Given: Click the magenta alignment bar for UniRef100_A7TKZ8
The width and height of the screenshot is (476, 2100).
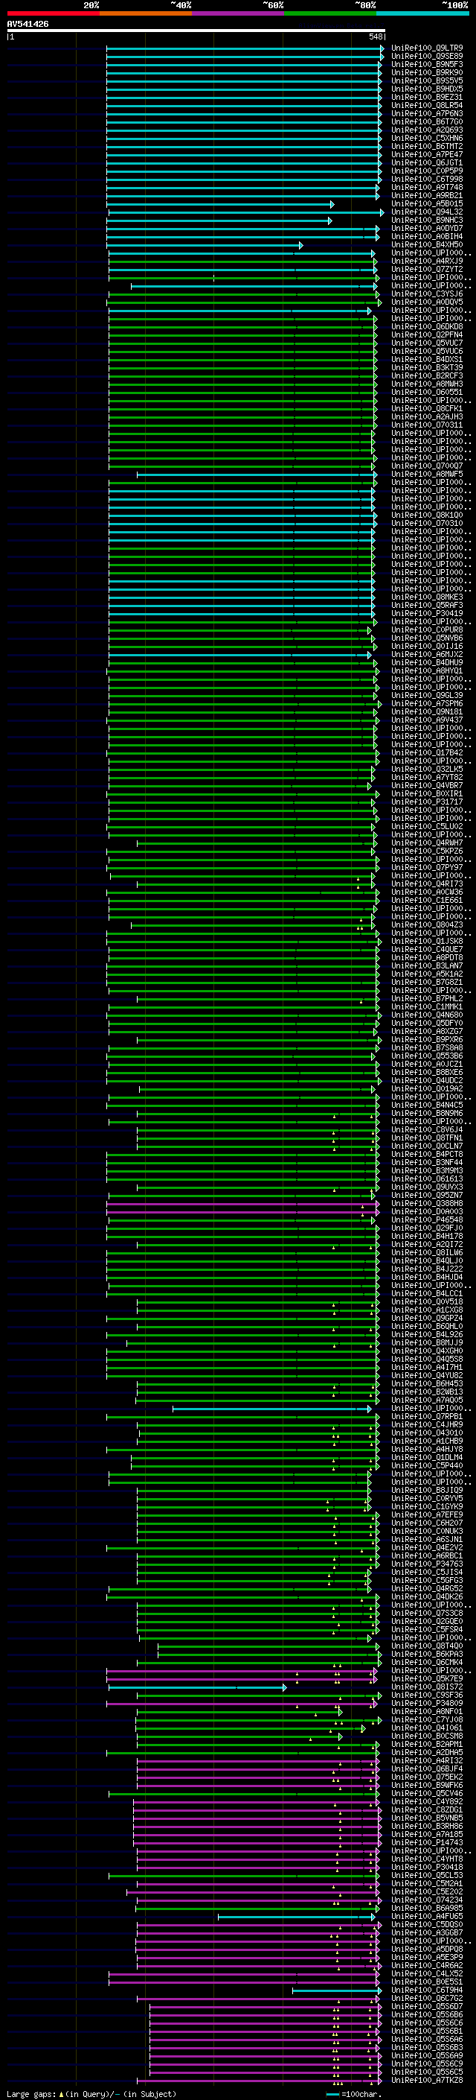Looking at the screenshot, I should click(x=258, y=2081).
